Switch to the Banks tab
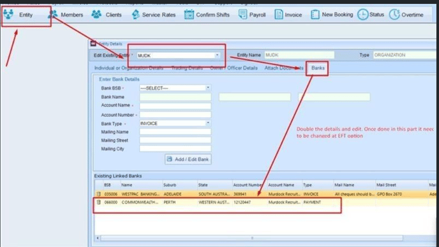The height and width of the screenshot is (247, 439). 318,68
